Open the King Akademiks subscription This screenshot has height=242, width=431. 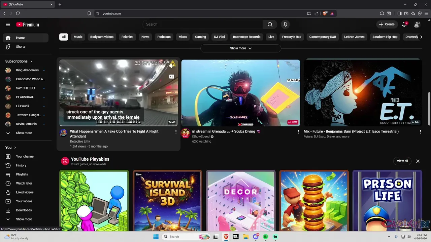26,70
